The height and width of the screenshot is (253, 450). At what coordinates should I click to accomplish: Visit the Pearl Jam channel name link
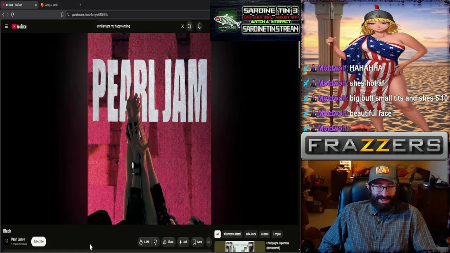click(17, 239)
